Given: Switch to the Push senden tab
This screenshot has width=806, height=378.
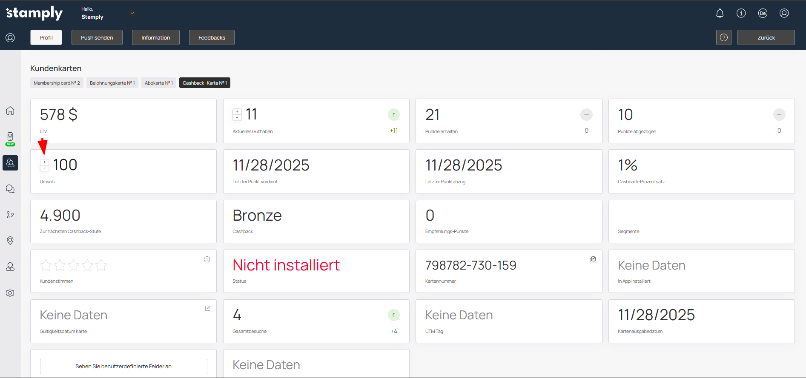Looking at the screenshot, I should pyautogui.click(x=97, y=37).
